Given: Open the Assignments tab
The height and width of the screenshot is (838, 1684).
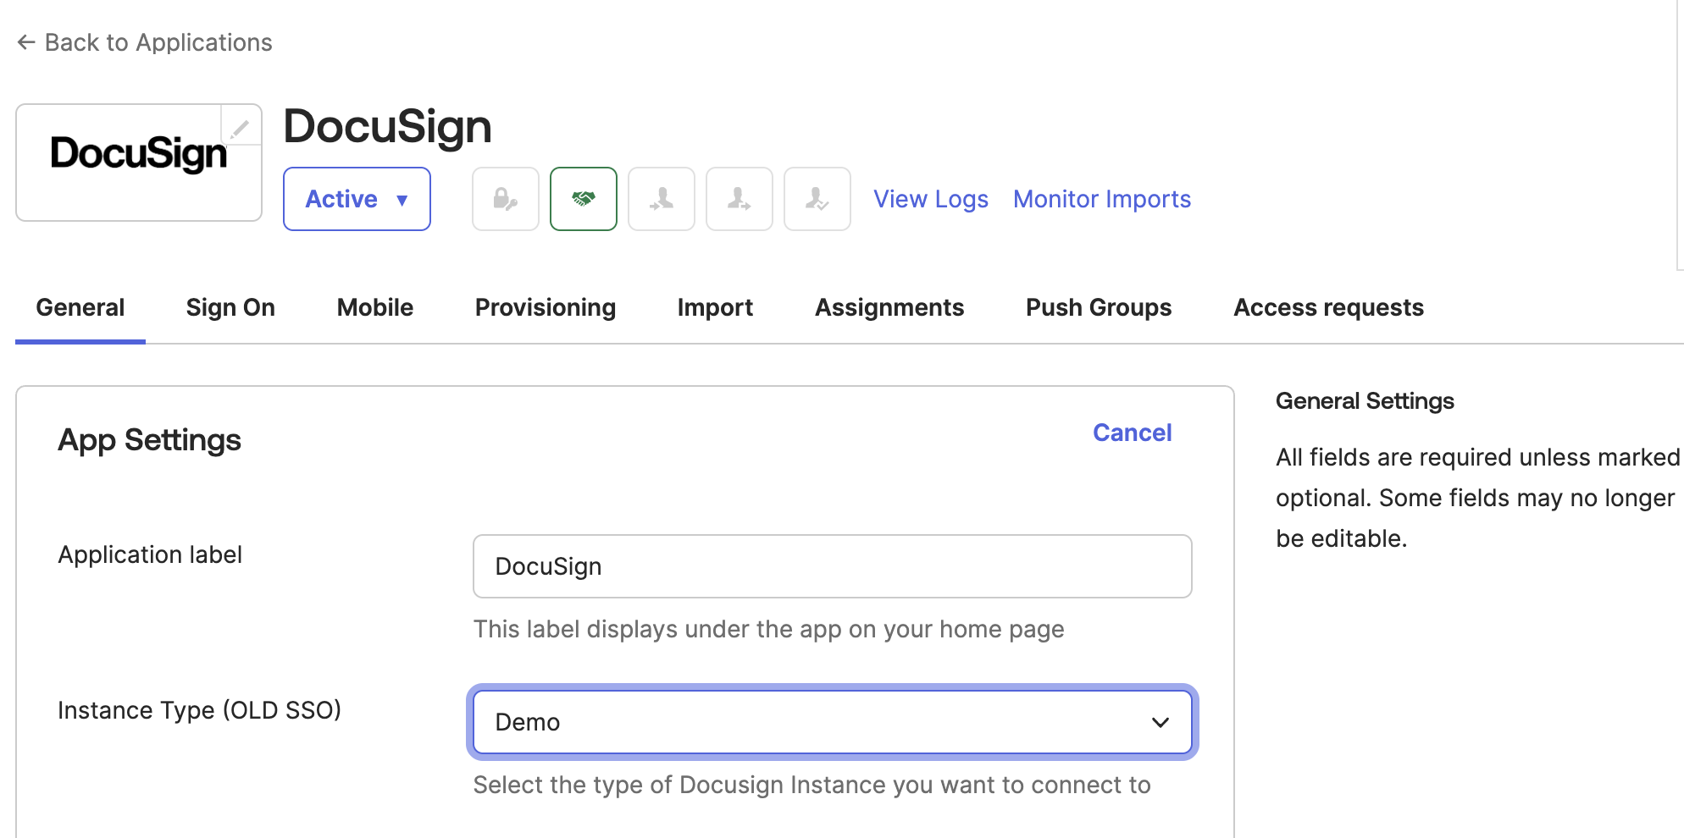Looking at the screenshot, I should click(x=889, y=307).
